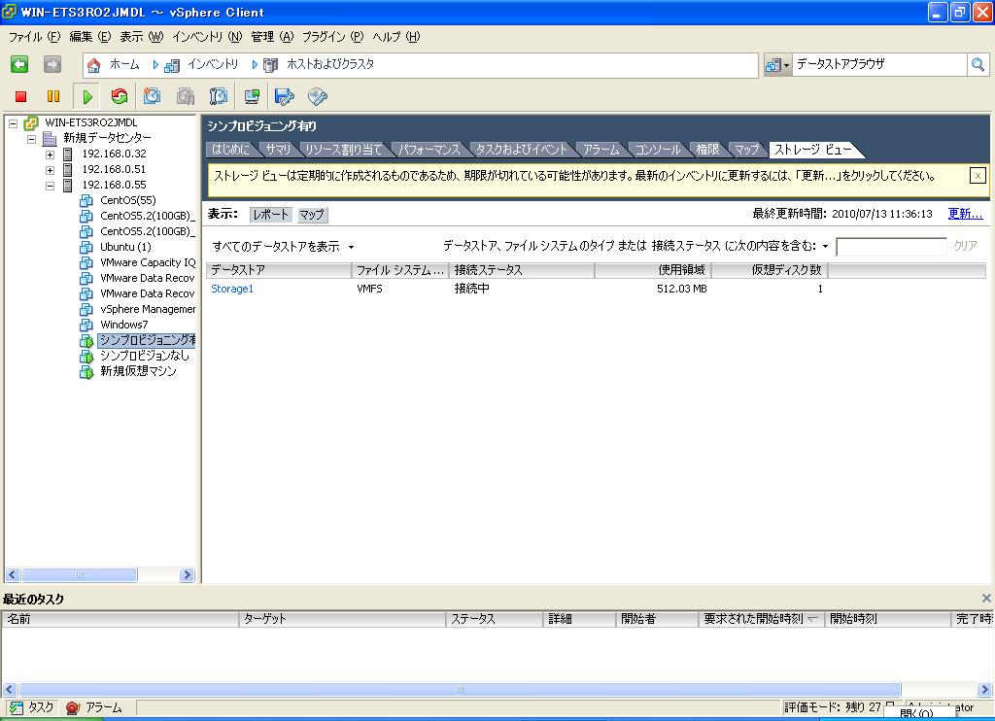Open Snapshot Manager from the toolbar
The height and width of the screenshot is (721, 995).
pos(219,96)
